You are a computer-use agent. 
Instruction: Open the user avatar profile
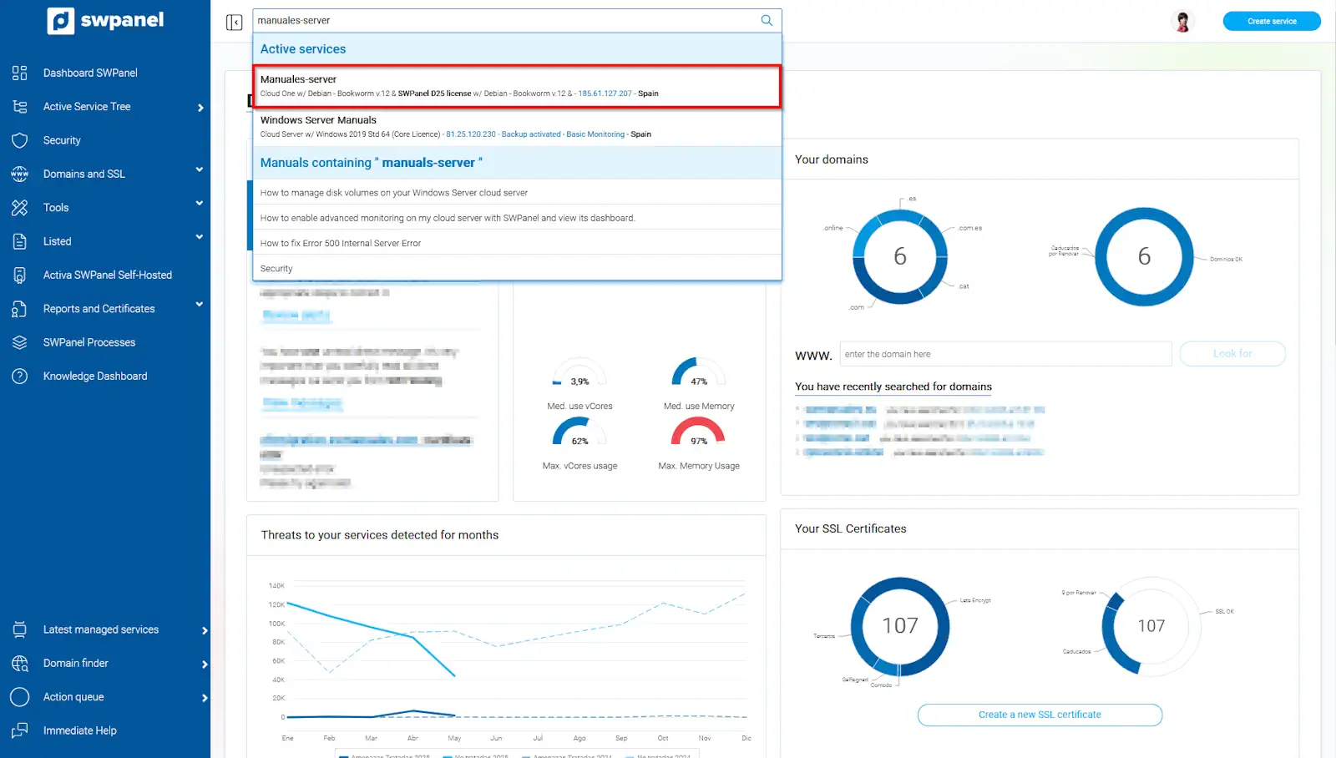coord(1182,22)
